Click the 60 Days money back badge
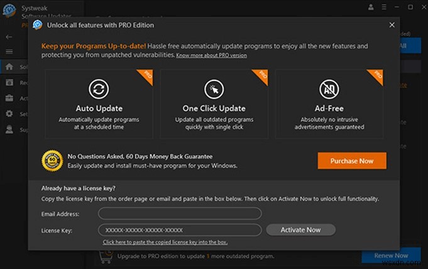This screenshot has height=269, width=428. click(x=50, y=160)
